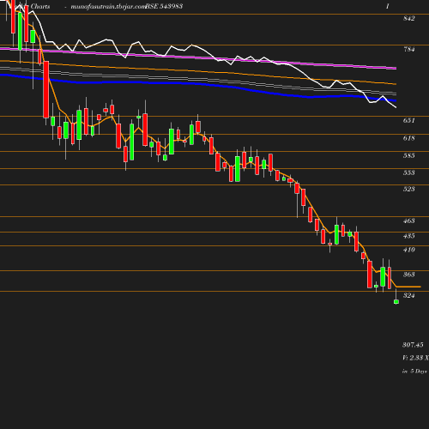Click the last small green candle at far right
429x429 pixels.
point(396,301)
